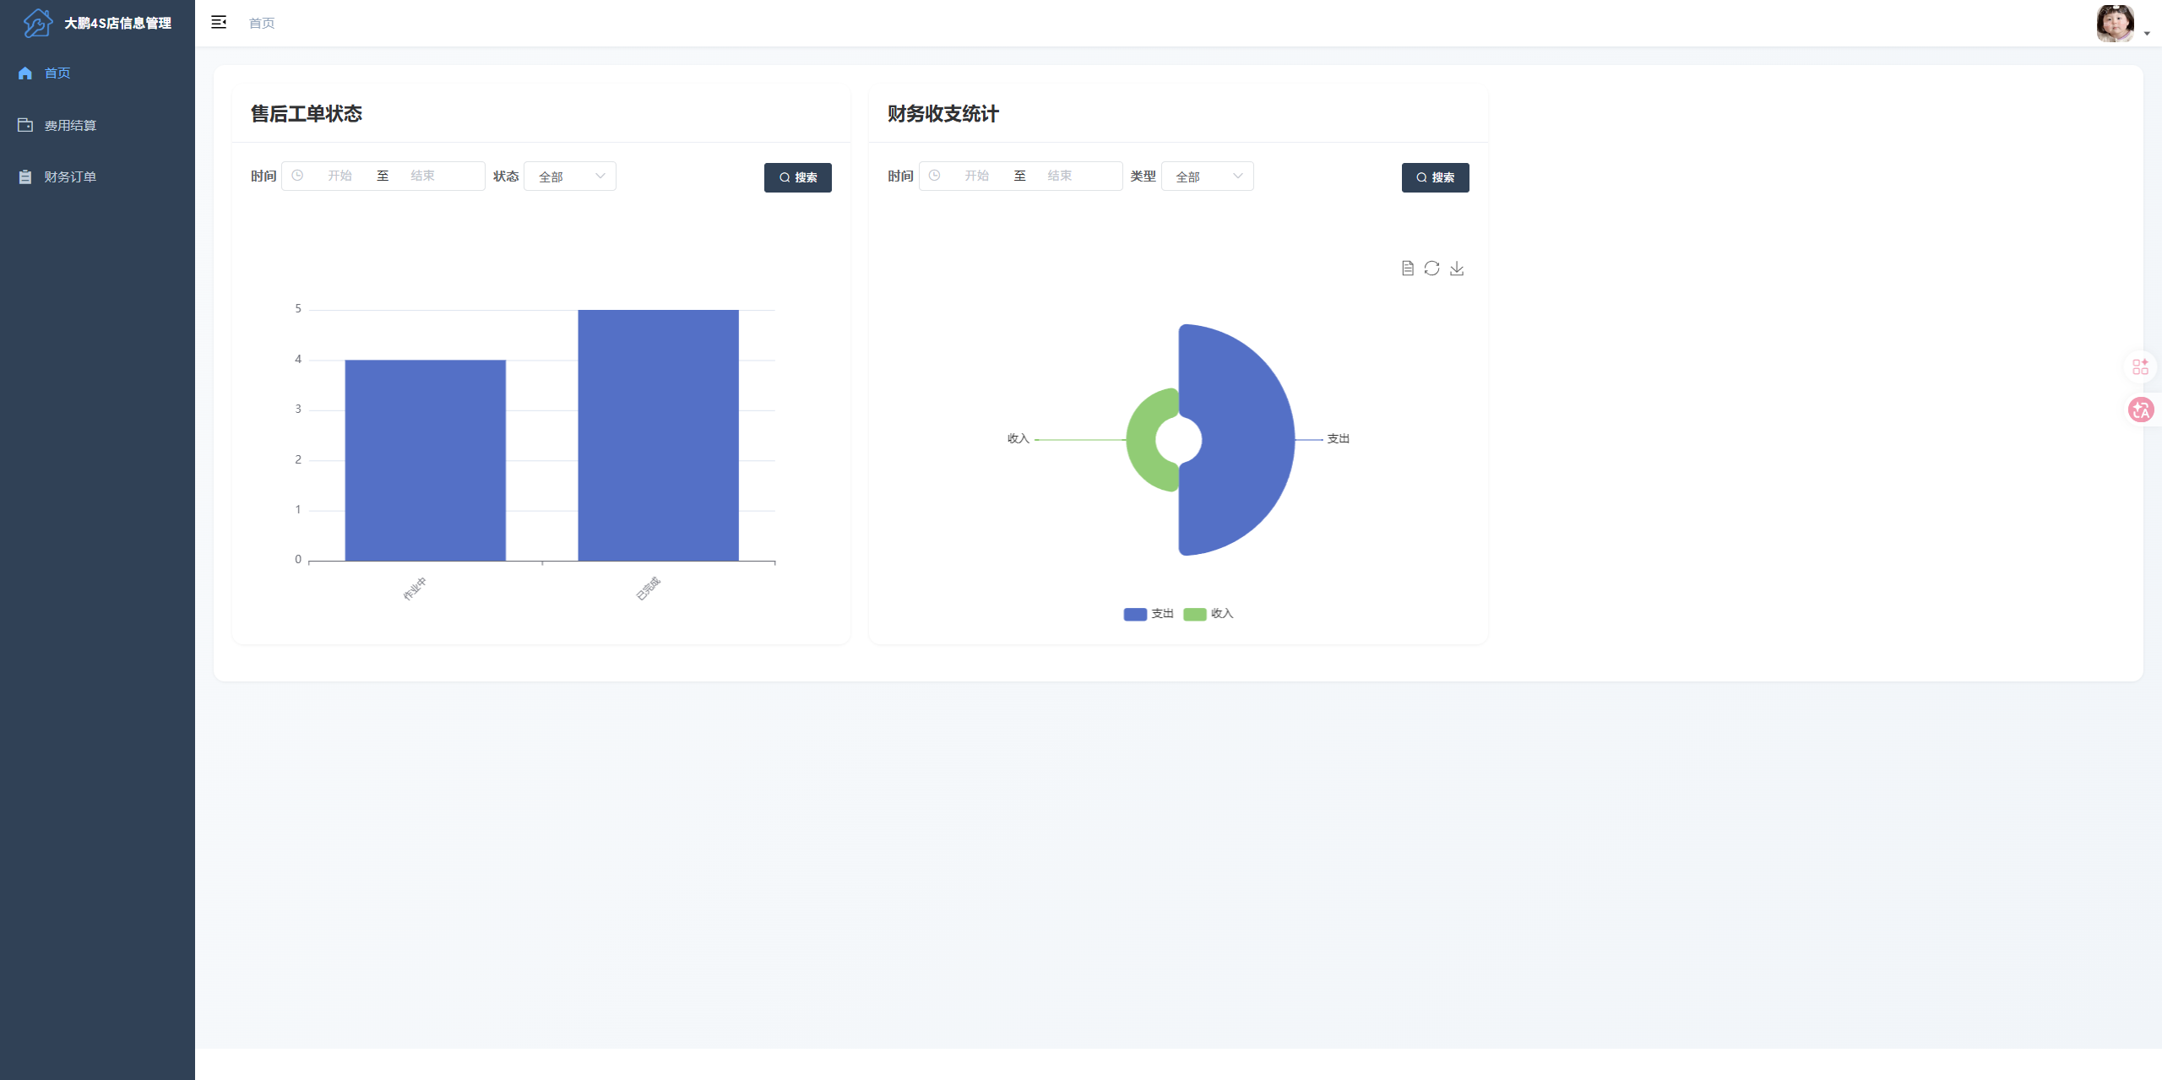Open 财务订单 menu item
This screenshot has width=2162, height=1080.
point(97,176)
